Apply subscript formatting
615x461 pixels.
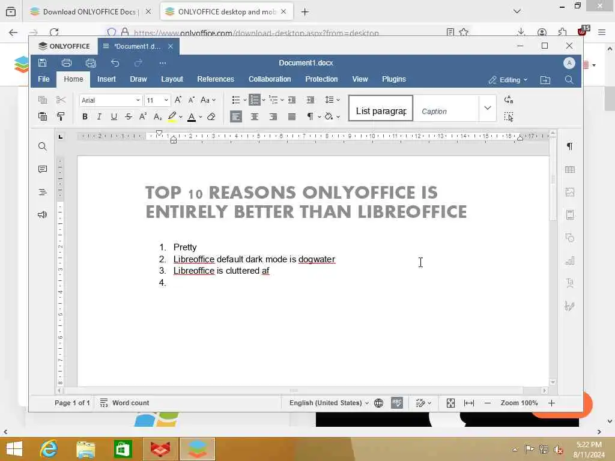click(x=157, y=116)
